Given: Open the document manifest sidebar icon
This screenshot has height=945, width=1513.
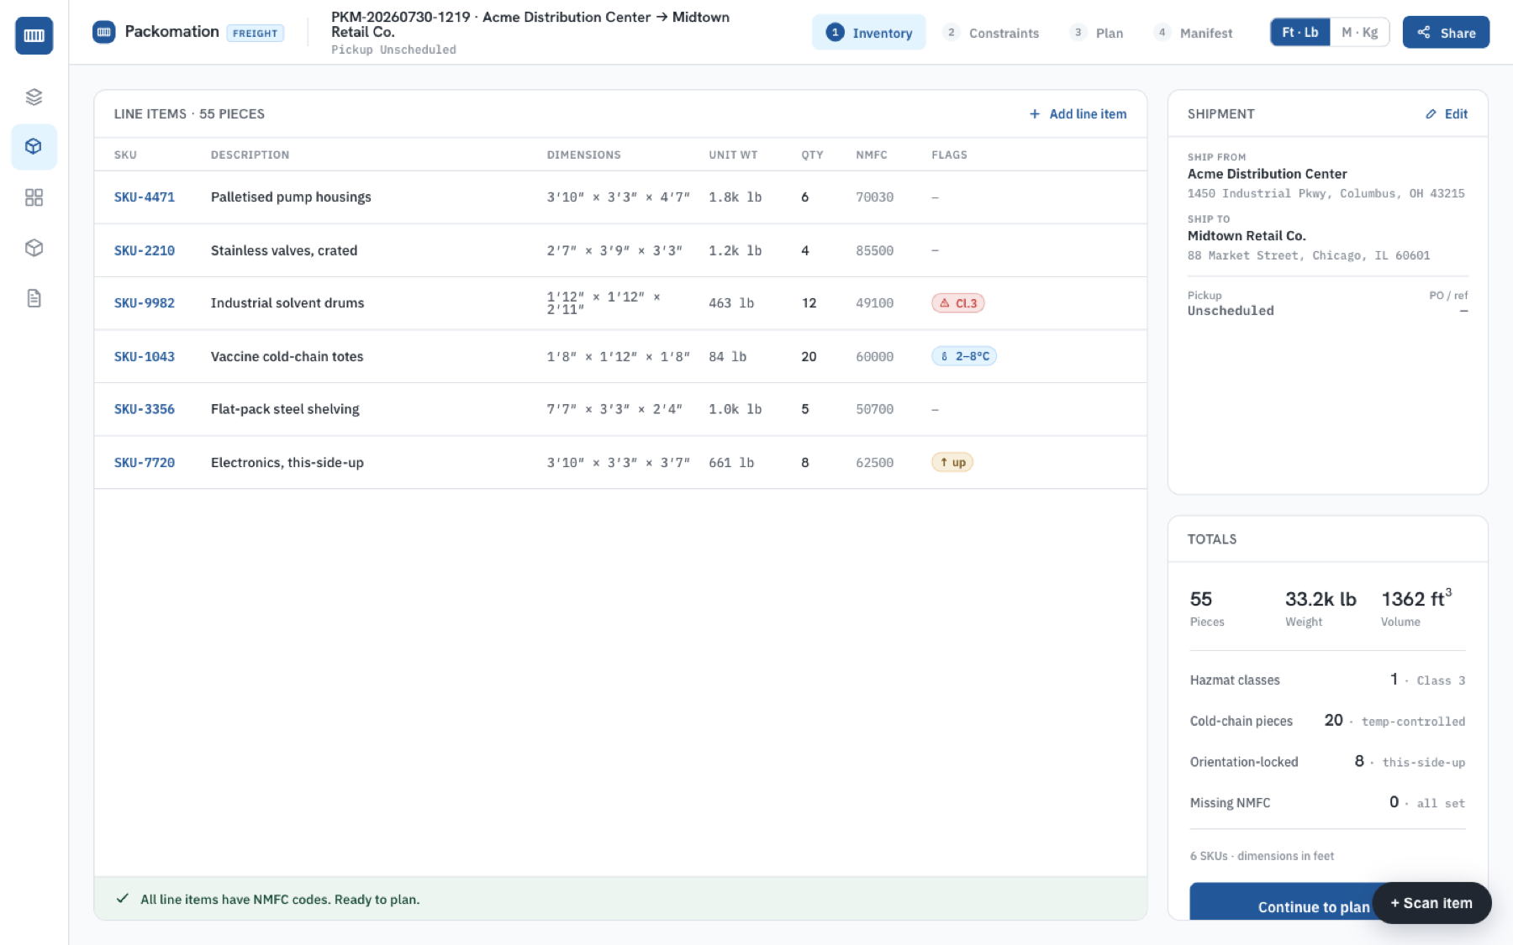Looking at the screenshot, I should 34,298.
